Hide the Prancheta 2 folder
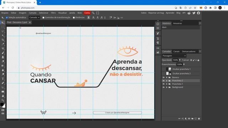The width and height of the screenshot is (228, 128). [164, 81]
